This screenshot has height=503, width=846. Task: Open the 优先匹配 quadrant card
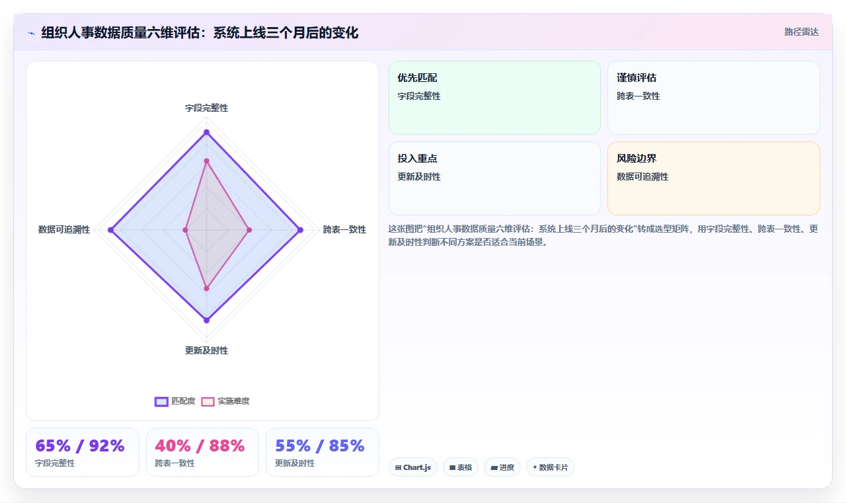(494, 98)
